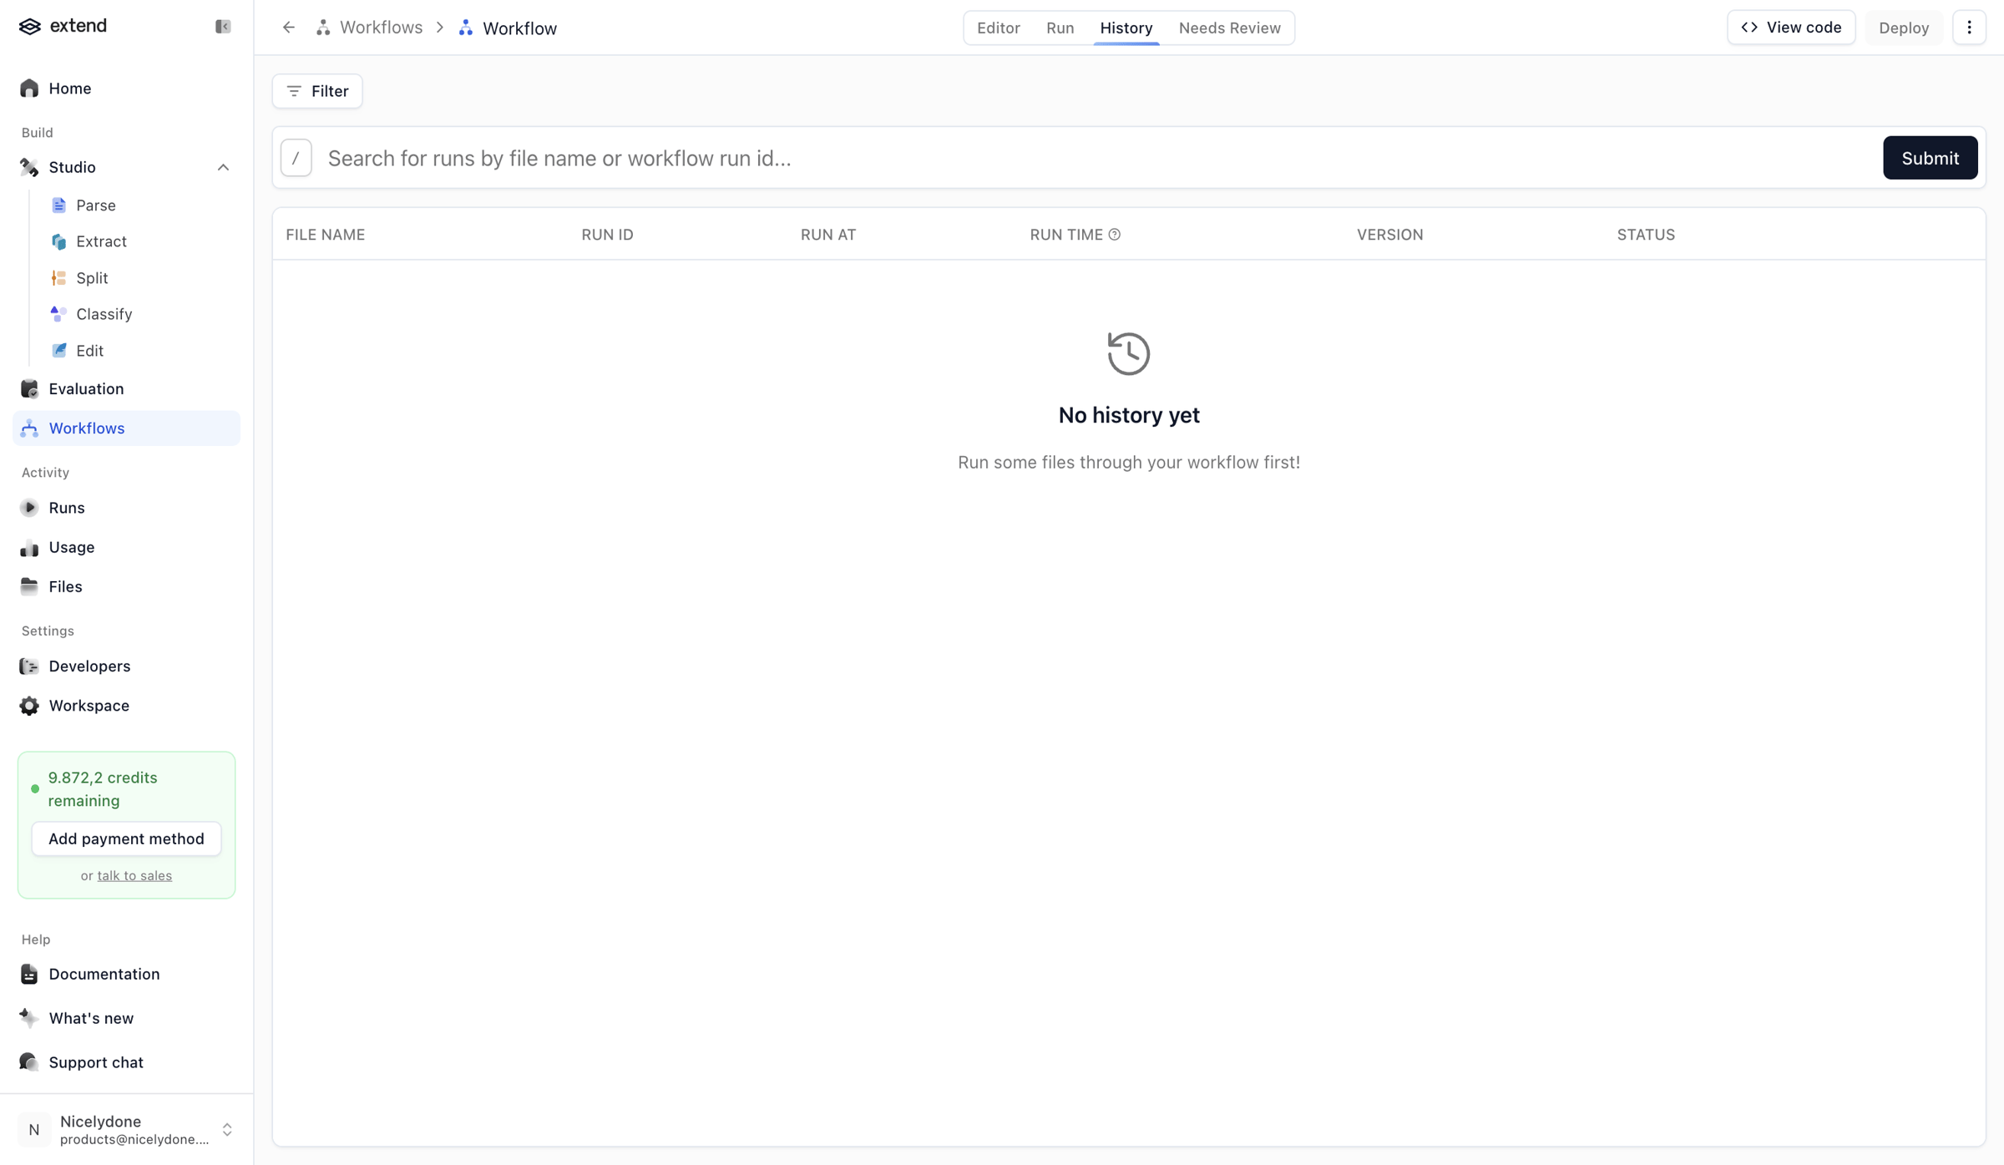Click the credits remaining text
The height and width of the screenshot is (1165, 2004).
click(103, 789)
